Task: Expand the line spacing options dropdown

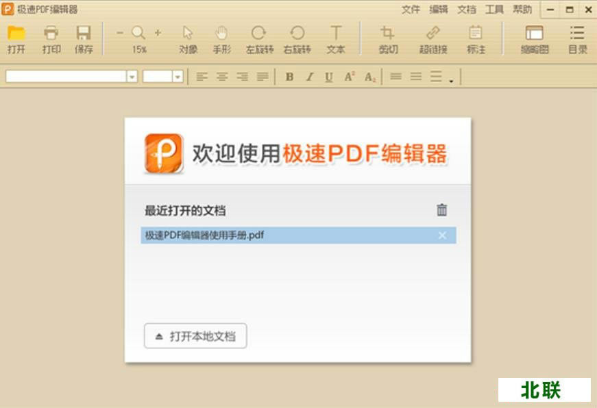Action: (x=450, y=79)
